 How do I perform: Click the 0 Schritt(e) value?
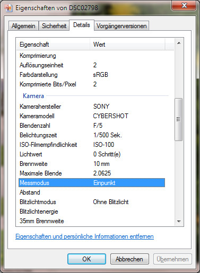click(x=107, y=154)
